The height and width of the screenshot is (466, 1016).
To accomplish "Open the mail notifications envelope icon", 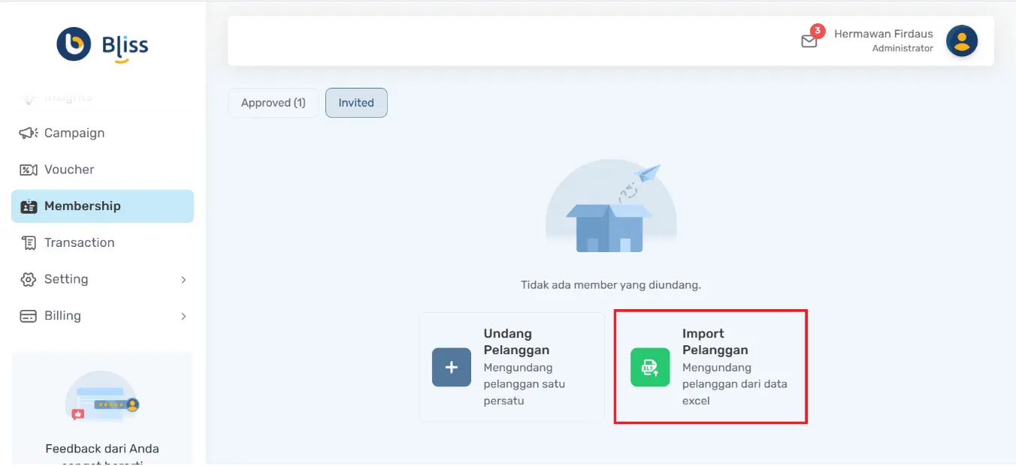I will 810,43.
